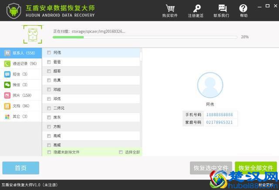This screenshot has height=190, width=279.
Task: Click the 手机号码 label
Action: click(x=193, y=115)
